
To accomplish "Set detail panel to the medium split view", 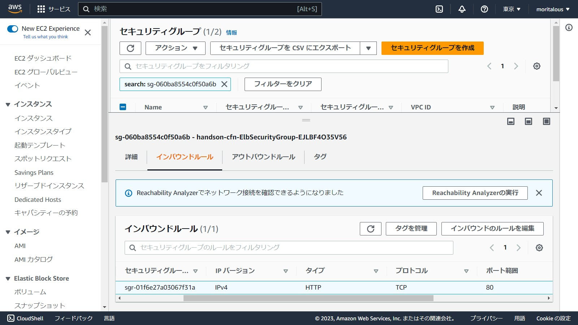I will click(x=529, y=121).
